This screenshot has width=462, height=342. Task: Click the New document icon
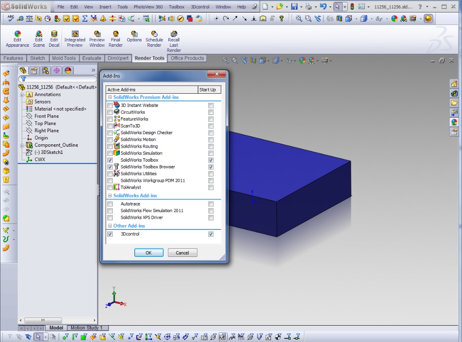click(x=265, y=6)
